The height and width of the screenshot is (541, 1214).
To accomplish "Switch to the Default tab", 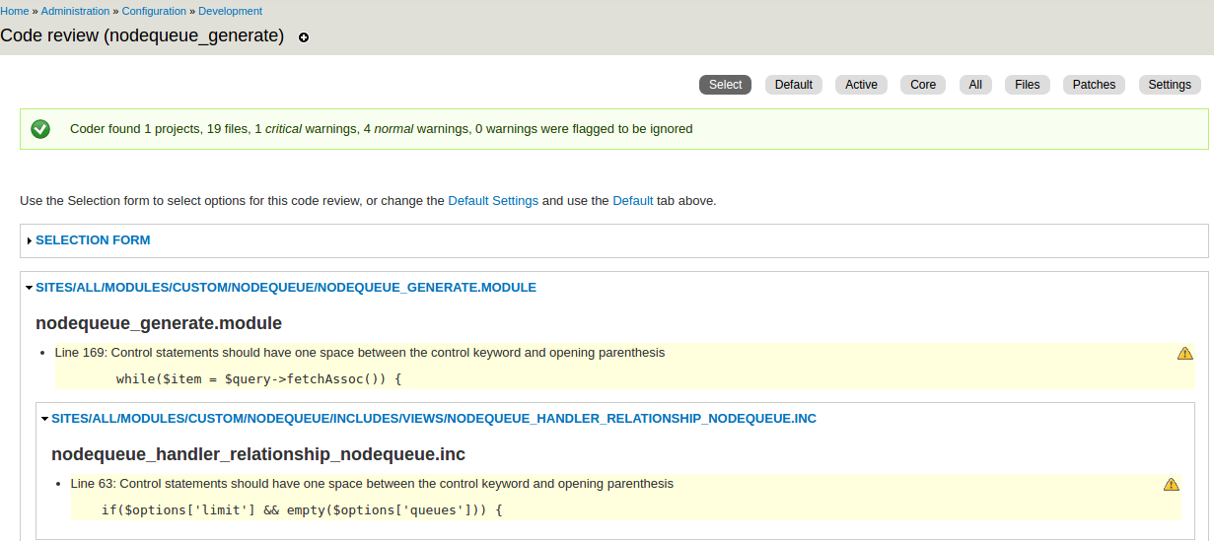I will tap(793, 85).
